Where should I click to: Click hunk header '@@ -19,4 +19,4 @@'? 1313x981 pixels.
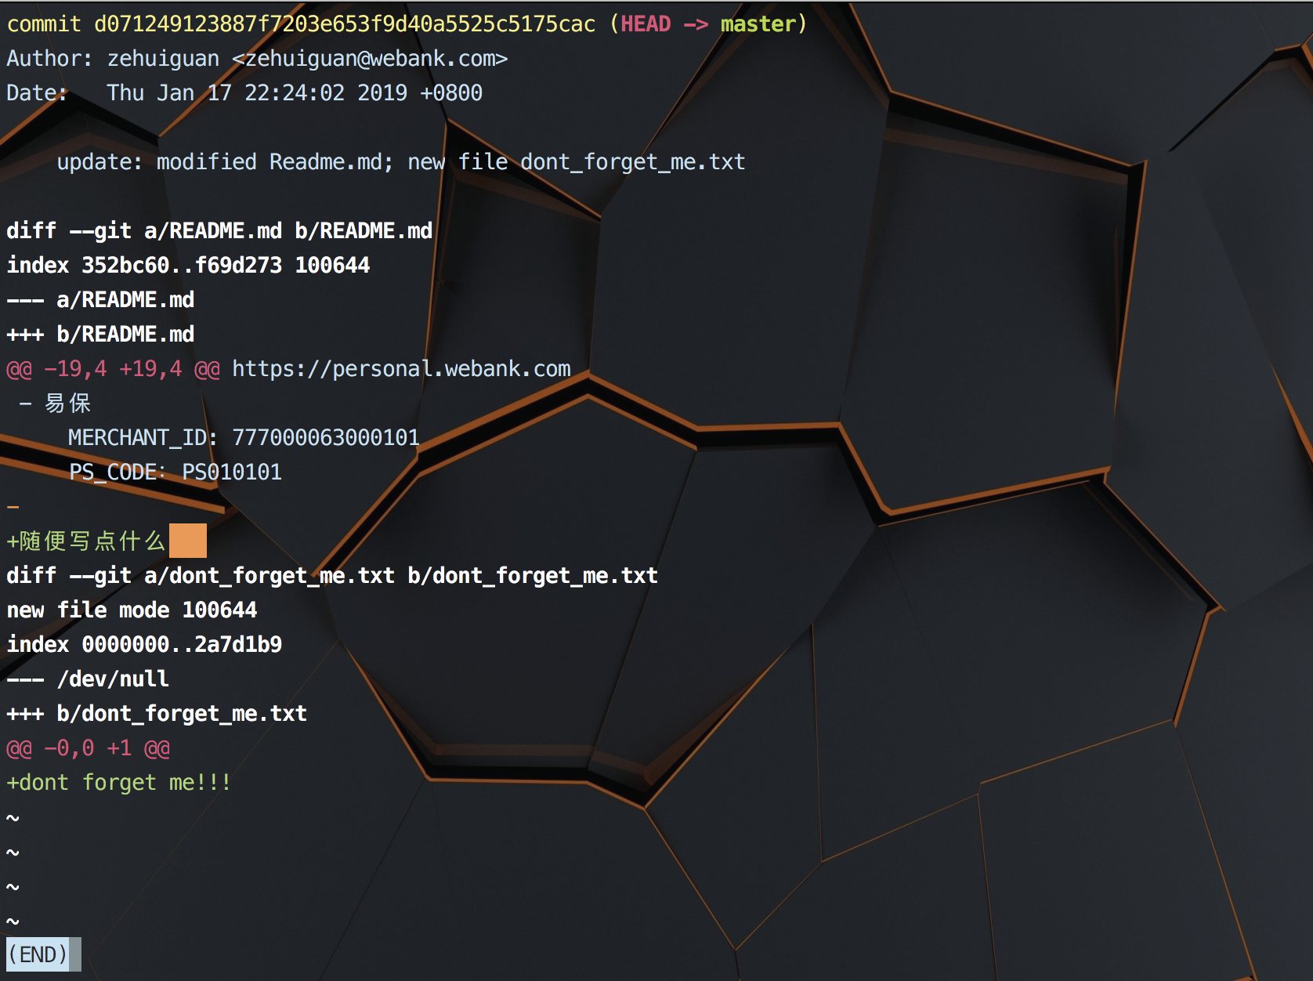coord(113,369)
